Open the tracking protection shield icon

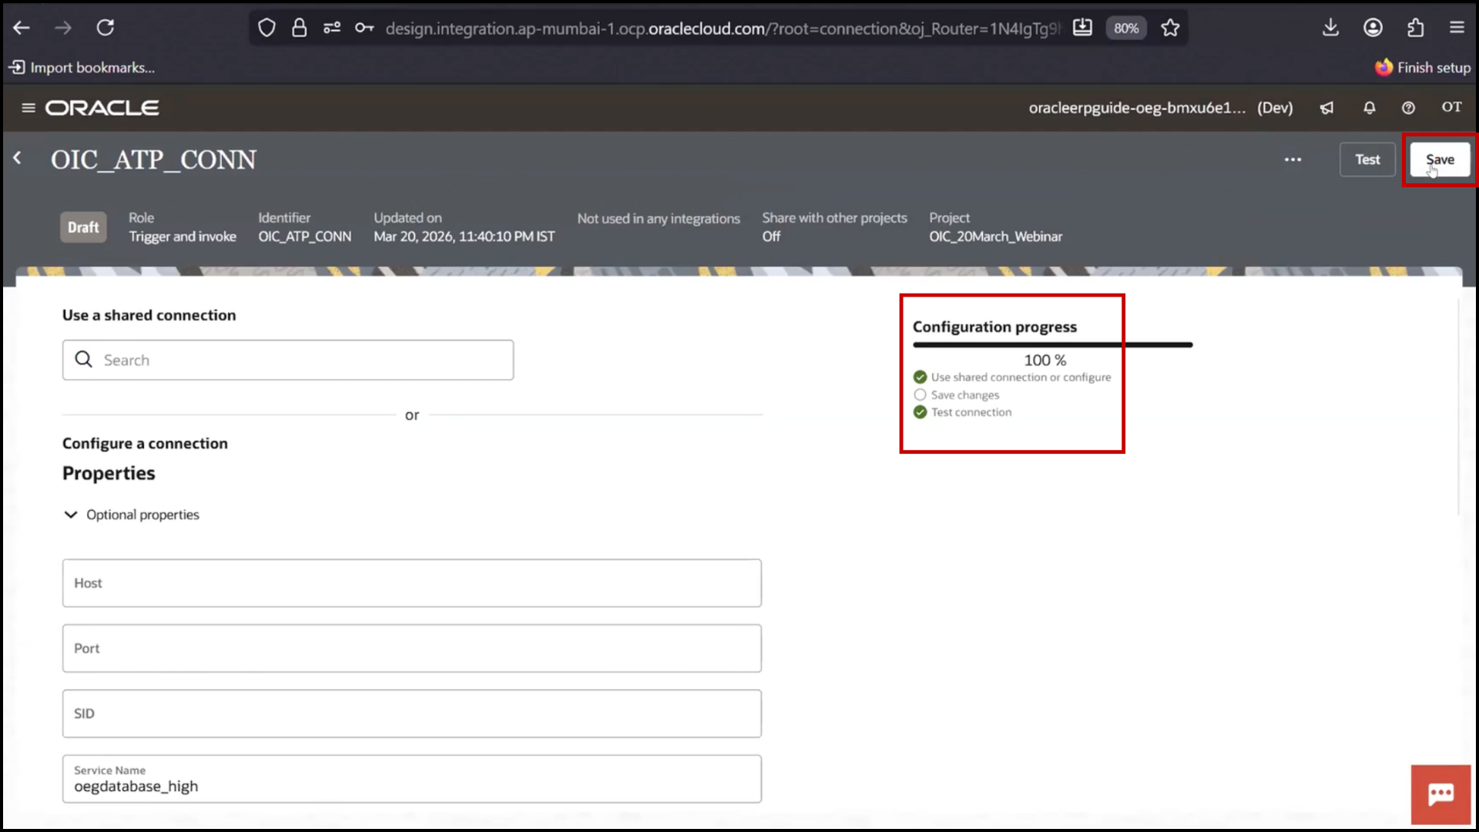[267, 29]
